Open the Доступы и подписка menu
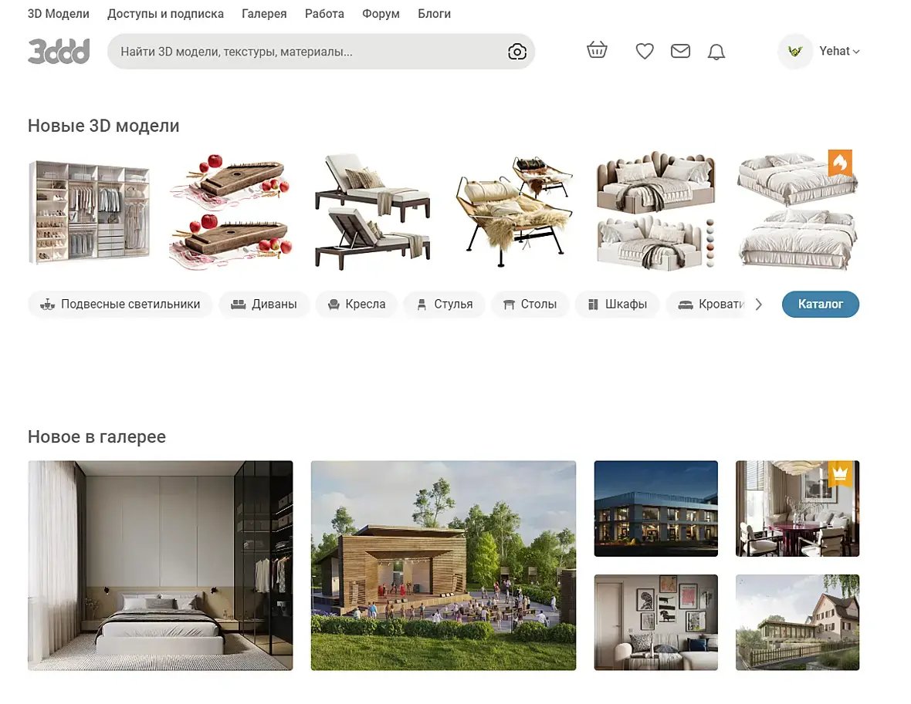The height and width of the screenshot is (704, 911). point(165,13)
